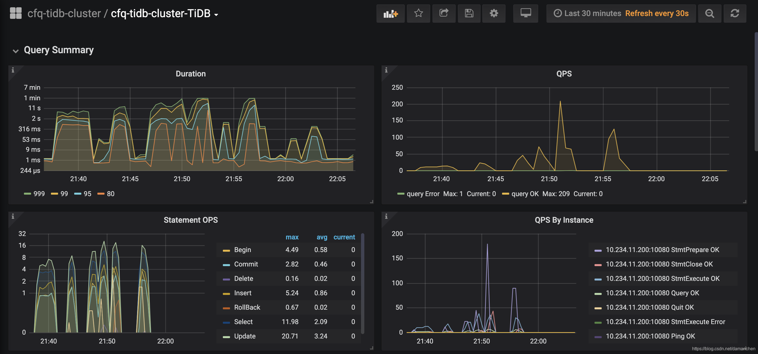
Task: Refresh the dashboard now
Action: click(x=735, y=14)
